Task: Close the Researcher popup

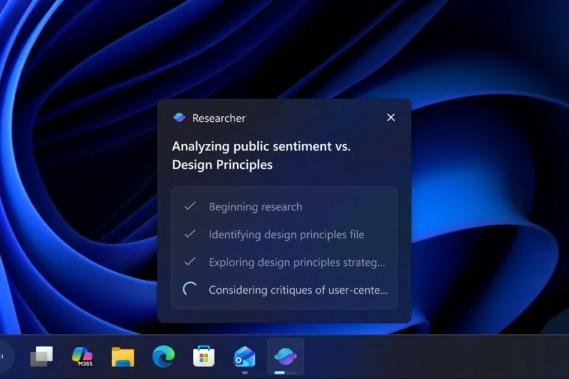Action: click(391, 117)
